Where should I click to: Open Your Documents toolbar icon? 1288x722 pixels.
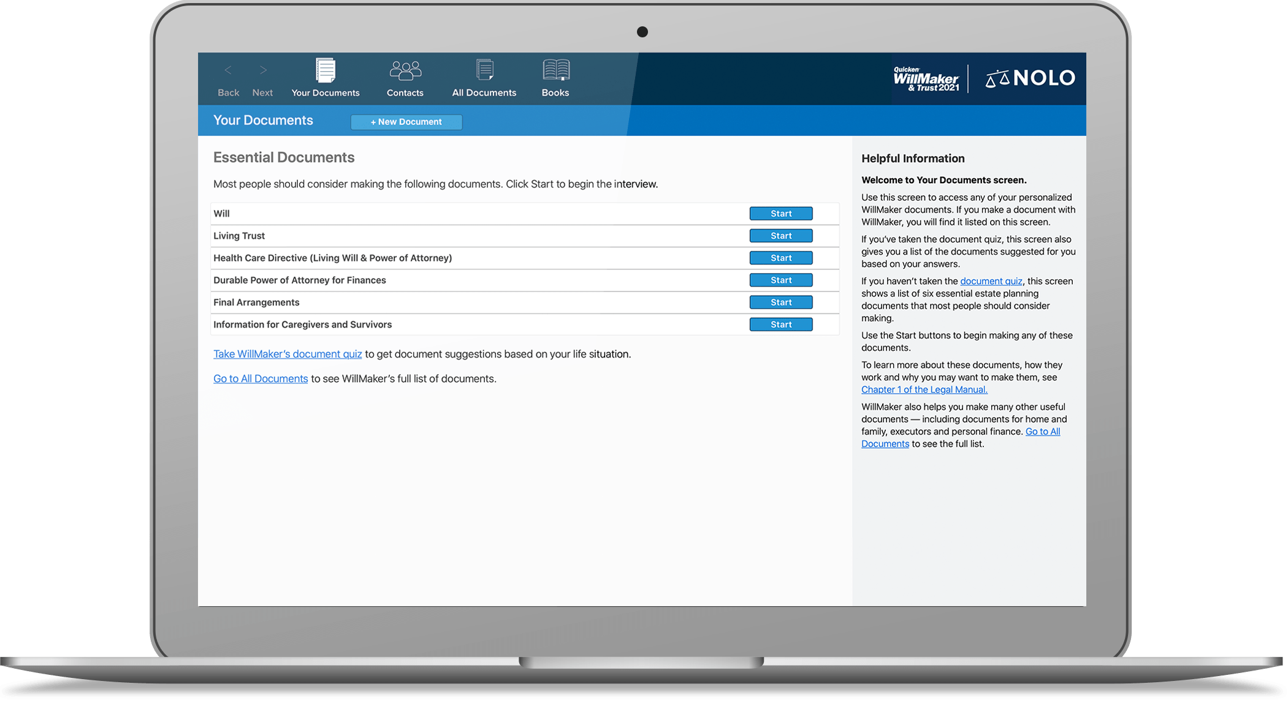tap(326, 71)
